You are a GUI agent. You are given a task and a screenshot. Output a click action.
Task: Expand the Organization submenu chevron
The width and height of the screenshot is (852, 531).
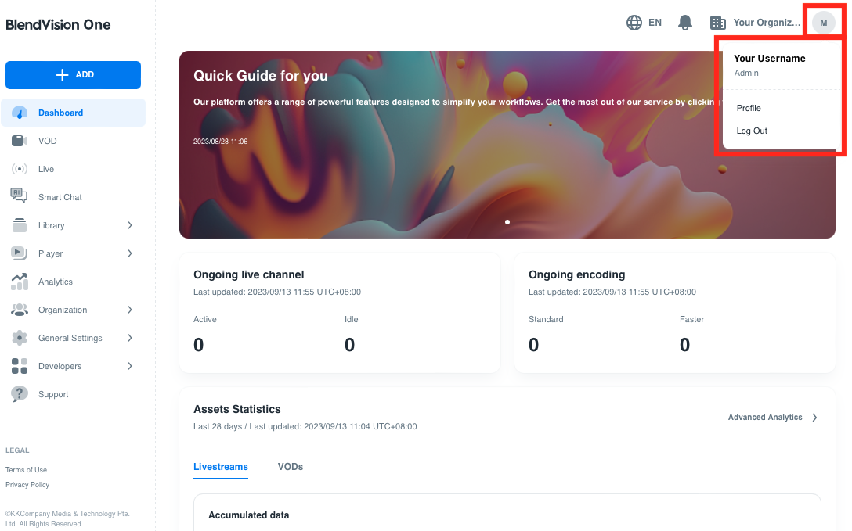pos(130,310)
